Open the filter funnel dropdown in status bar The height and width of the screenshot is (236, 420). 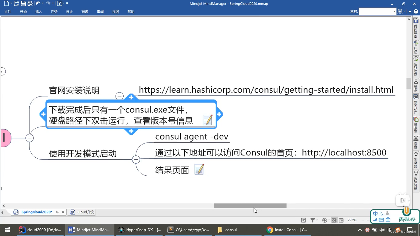(x=314, y=220)
